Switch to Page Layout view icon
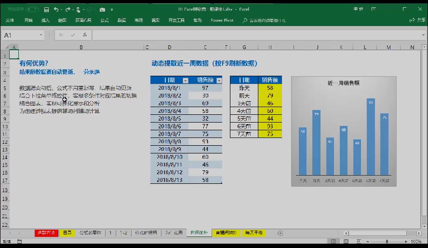Image resolution: width=428 pixels, height=248 pixels. (x=346, y=241)
